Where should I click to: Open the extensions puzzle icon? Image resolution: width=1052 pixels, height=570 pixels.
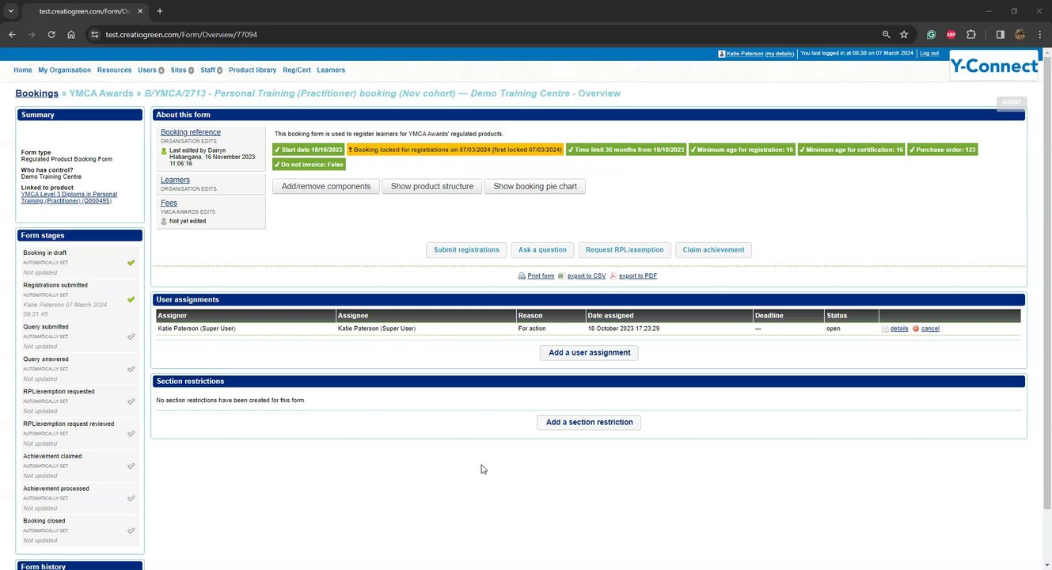[x=971, y=35]
